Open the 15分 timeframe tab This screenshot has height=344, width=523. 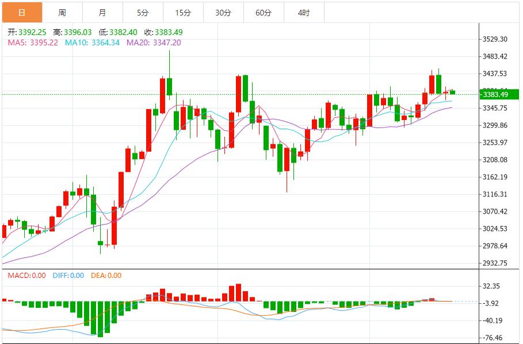coord(183,13)
